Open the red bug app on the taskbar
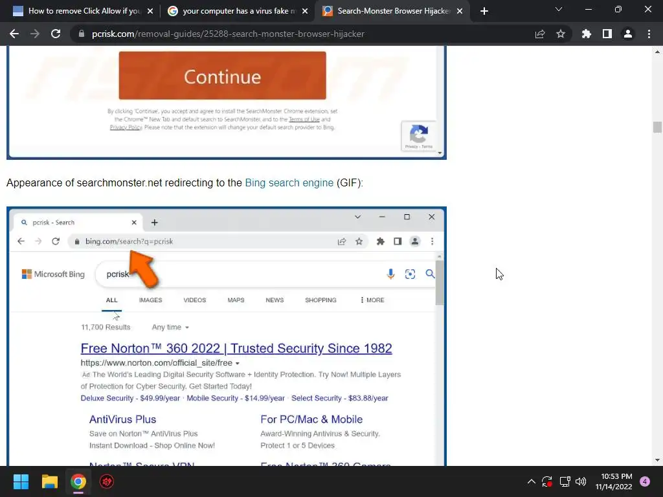 pyautogui.click(x=107, y=481)
